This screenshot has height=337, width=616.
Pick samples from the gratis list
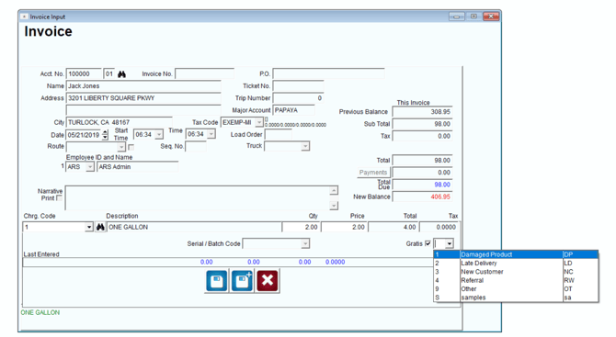tap(516, 298)
